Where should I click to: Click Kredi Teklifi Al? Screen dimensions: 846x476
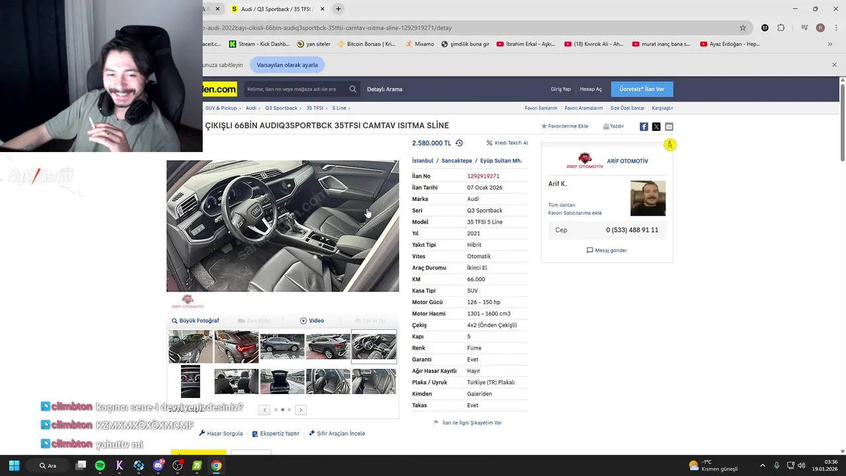tap(507, 143)
